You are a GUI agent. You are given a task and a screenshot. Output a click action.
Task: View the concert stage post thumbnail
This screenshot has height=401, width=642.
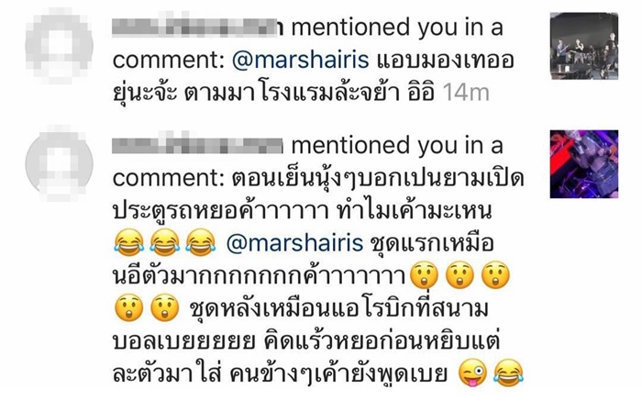point(584,46)
